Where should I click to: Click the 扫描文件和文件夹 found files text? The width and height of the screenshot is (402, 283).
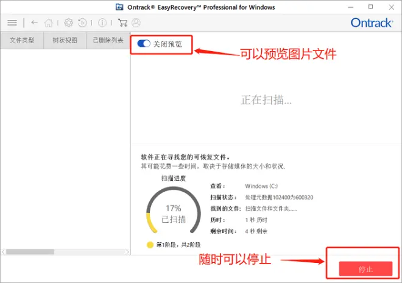(271, 209)
